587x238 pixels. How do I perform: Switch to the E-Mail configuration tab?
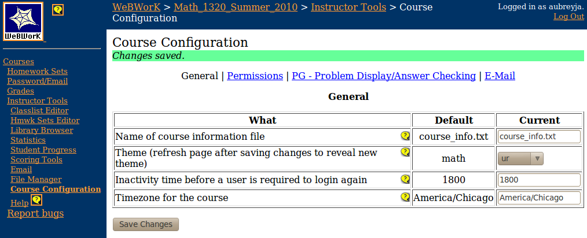click(x=500, y=76)
